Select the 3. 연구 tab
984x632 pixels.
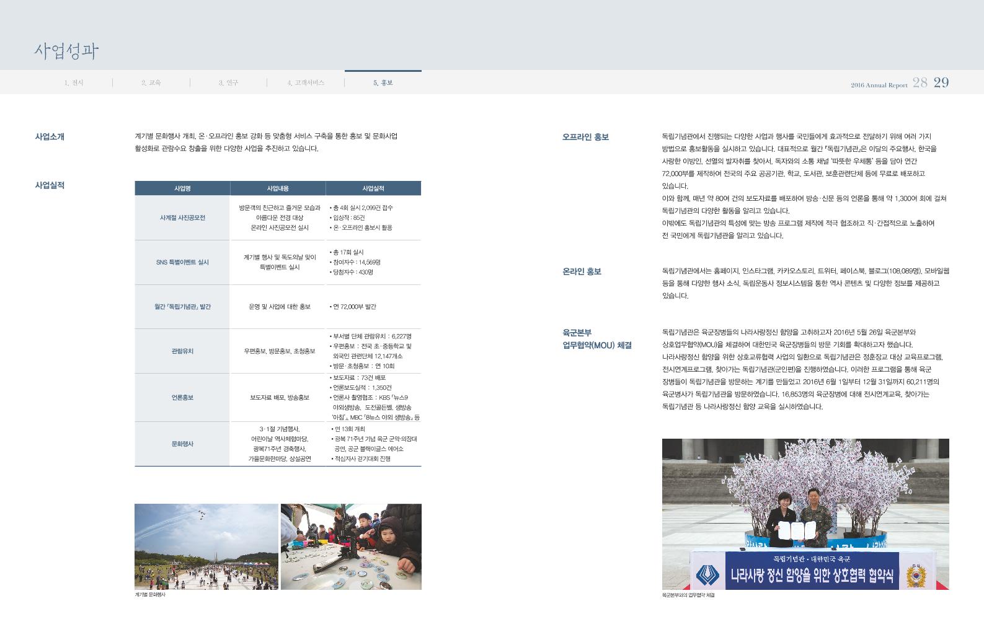click(228, 82)
